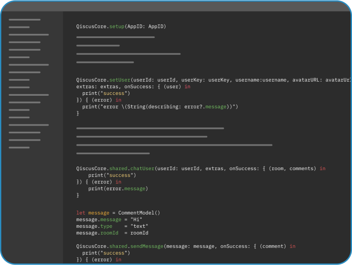The height and width of the screenshot is (265, 352).
Task: Click the 'extras: extras, onSuccess:' line
Action: 133,87
